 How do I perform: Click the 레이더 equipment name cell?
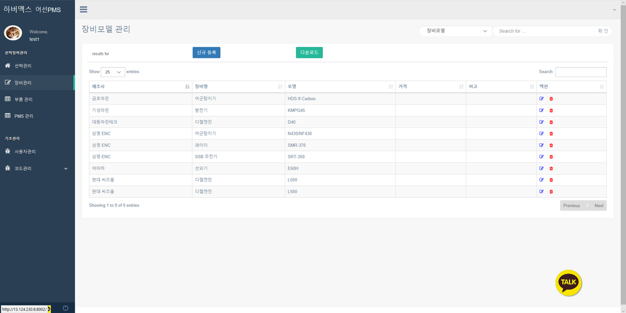(x=238, y=145)
